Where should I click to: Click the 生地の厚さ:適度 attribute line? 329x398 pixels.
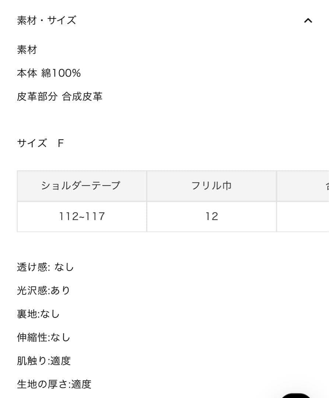tap(54, 384)
